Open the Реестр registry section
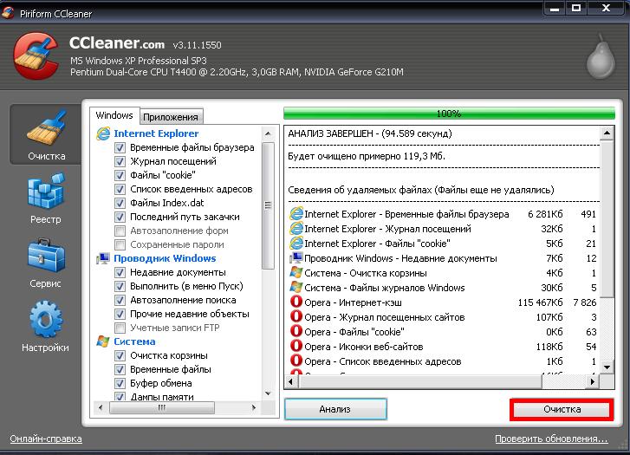 (x=46, y=198)
